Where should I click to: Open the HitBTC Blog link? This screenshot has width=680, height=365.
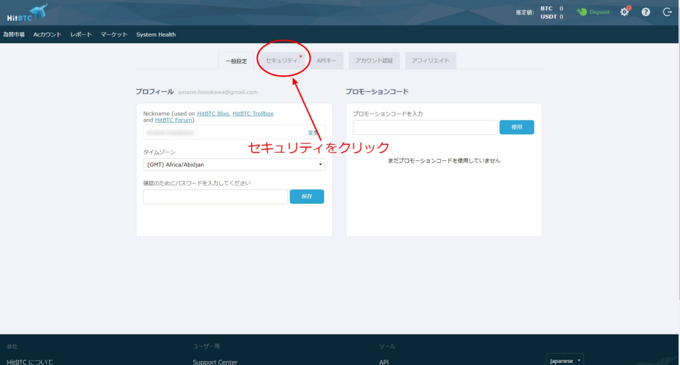(212, 114)
